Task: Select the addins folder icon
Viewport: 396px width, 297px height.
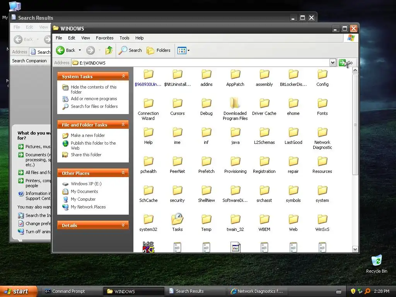Action: click(207, 74)
